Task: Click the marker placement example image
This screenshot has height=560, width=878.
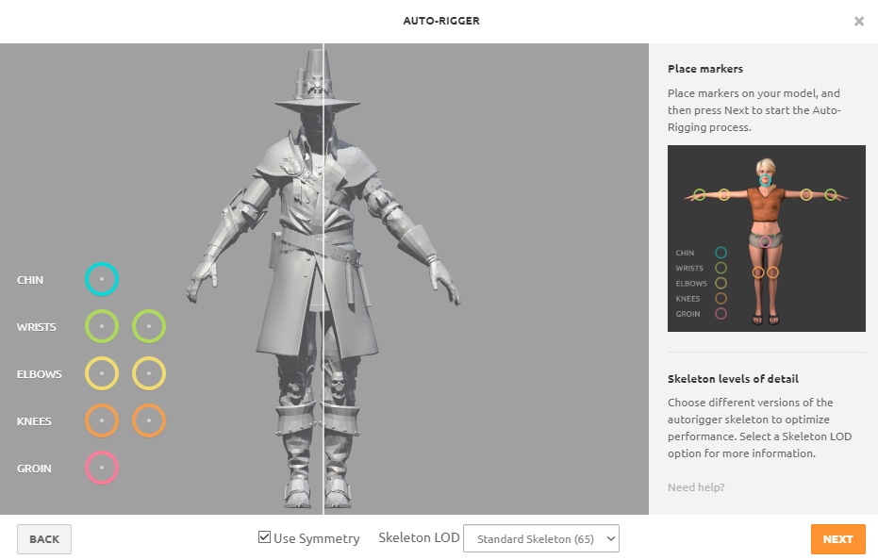Action: [766, 239]
